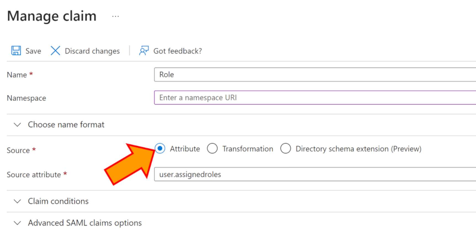Click the chevron beside Claim conditions
The height and width of the screenshot is (231, 476).
tap(17, 201)
